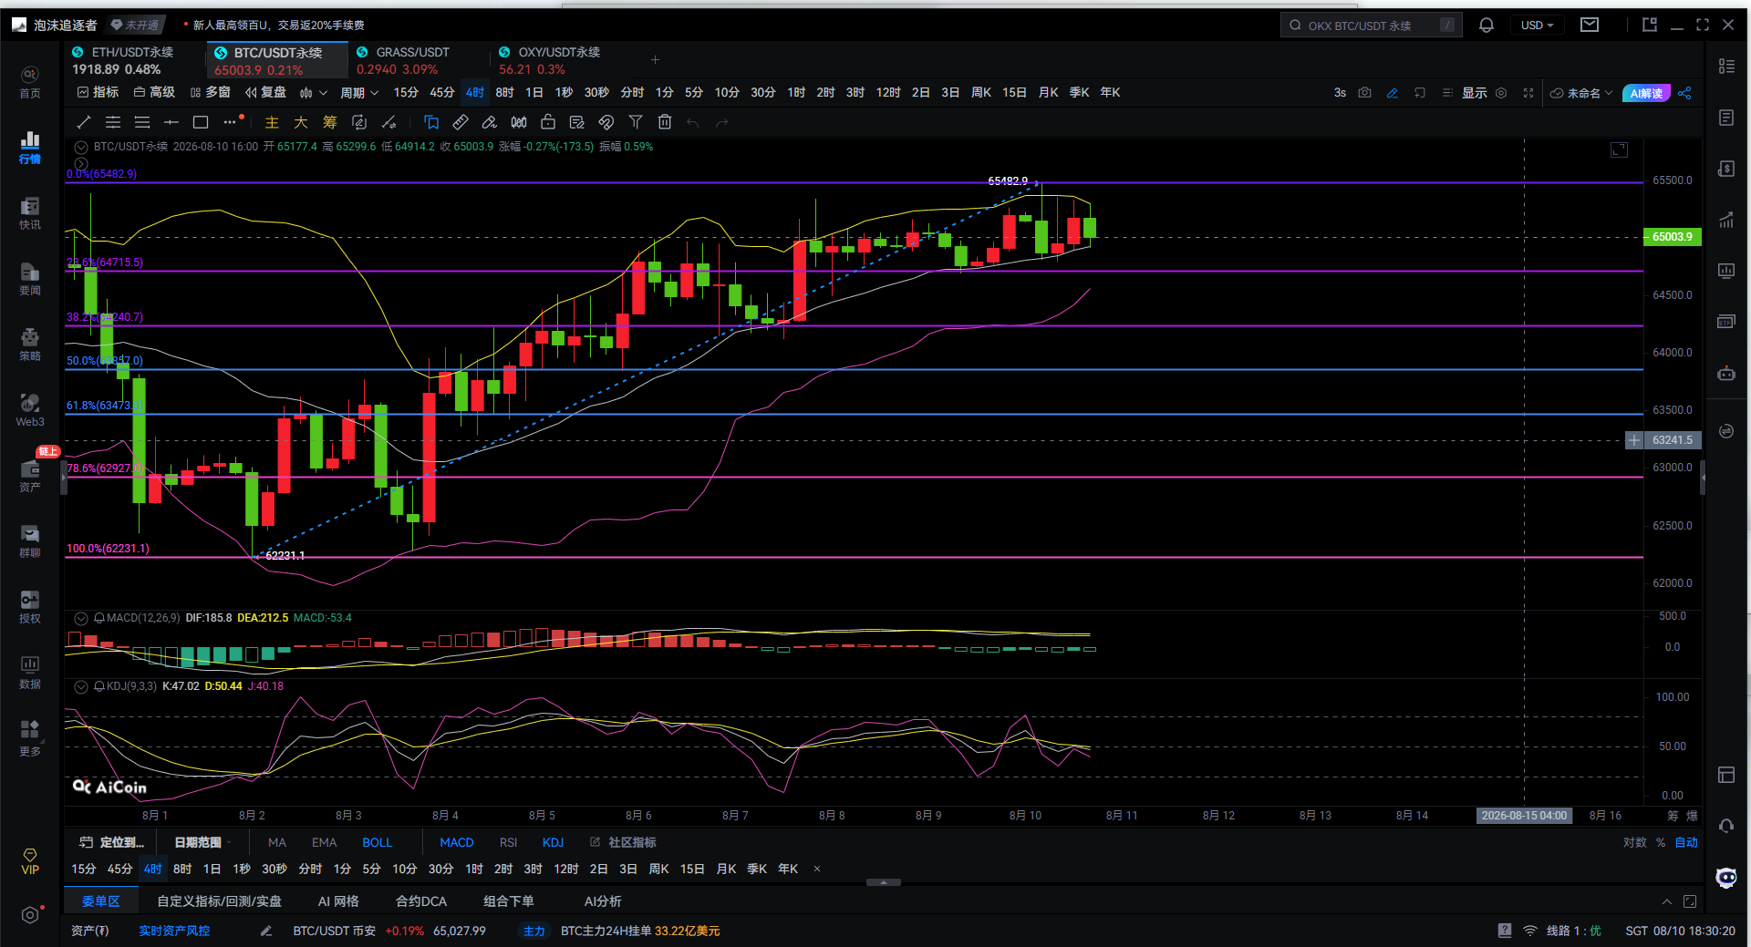The width and height of the screenshot is (1751, 947).
Task: Click the lock drawings icon
Action: [548, 122]
